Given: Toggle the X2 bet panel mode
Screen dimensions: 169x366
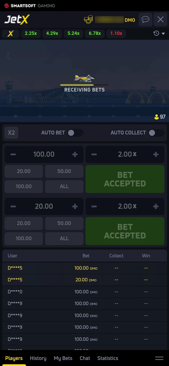Looking at the screenshot, I should (11, 133).
